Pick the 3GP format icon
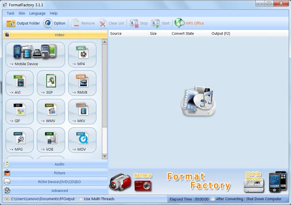 pos(51,83)
